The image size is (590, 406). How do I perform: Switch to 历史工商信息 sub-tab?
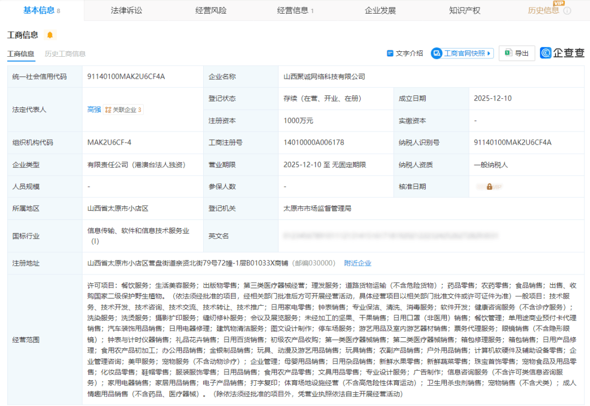click(x=65, y=54)
